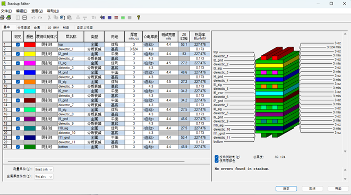The width and height of the screenshot is (351, 195).
Task: Click the insert layer above icon
Action: pos(78,18)
